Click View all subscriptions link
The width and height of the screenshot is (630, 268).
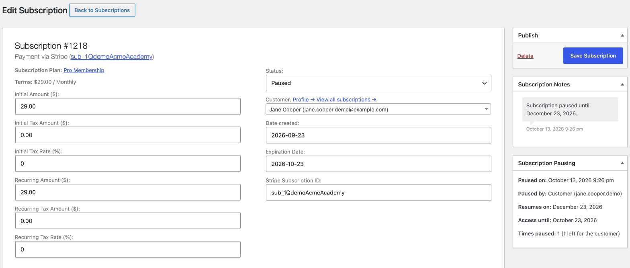pyautogui.click(x=346, y=100)
